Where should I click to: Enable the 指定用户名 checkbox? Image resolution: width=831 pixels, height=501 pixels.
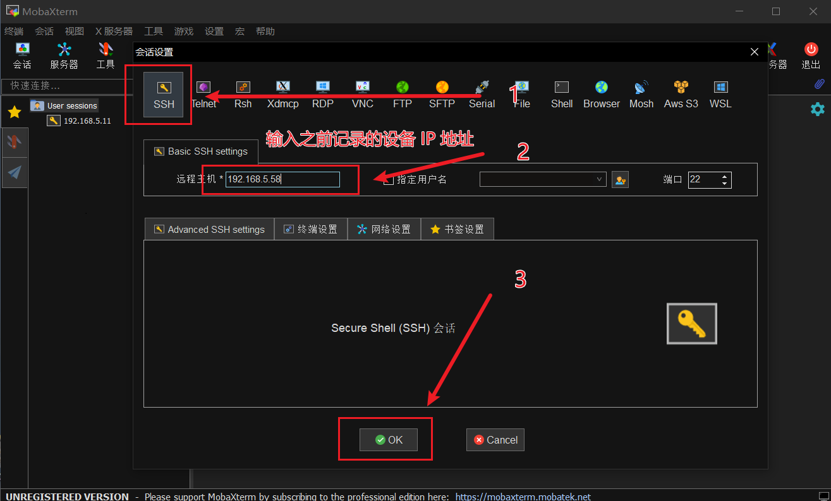coord(389,180)
